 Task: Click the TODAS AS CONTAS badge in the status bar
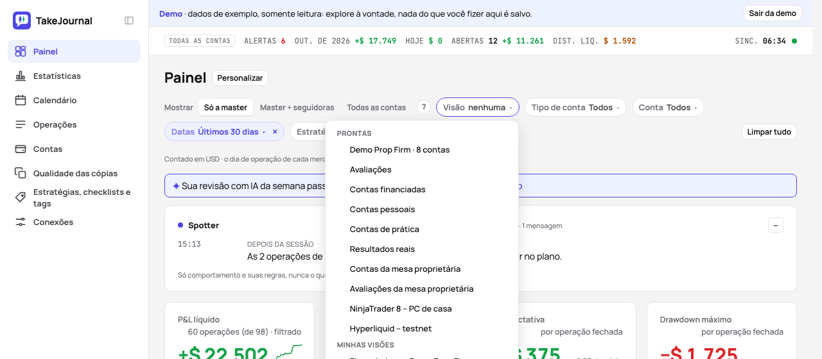tap(200, 41)
